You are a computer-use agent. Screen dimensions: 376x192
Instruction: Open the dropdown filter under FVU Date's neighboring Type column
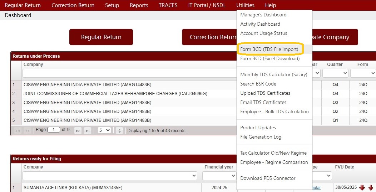[322, 176]
